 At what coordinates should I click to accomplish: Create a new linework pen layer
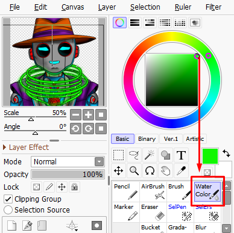tap(27, 225)
